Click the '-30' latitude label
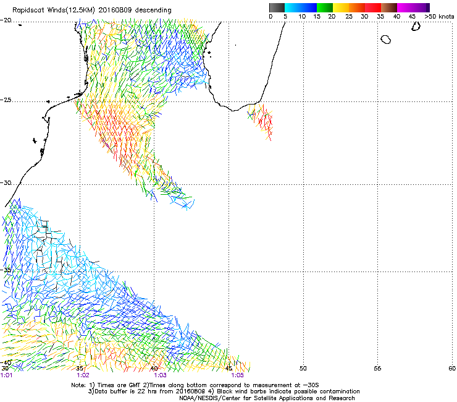 6,183
